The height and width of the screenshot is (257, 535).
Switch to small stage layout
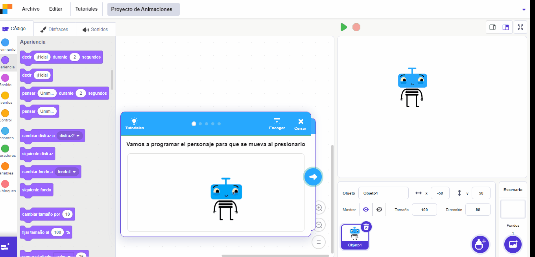point(493,27)
